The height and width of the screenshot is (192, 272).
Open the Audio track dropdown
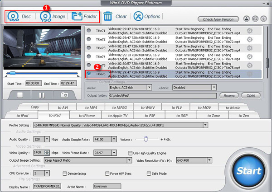pos(149,88)
